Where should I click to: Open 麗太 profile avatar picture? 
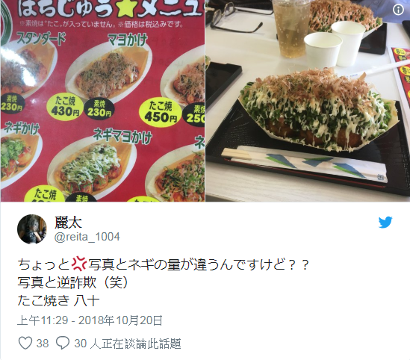pos(32,229)
